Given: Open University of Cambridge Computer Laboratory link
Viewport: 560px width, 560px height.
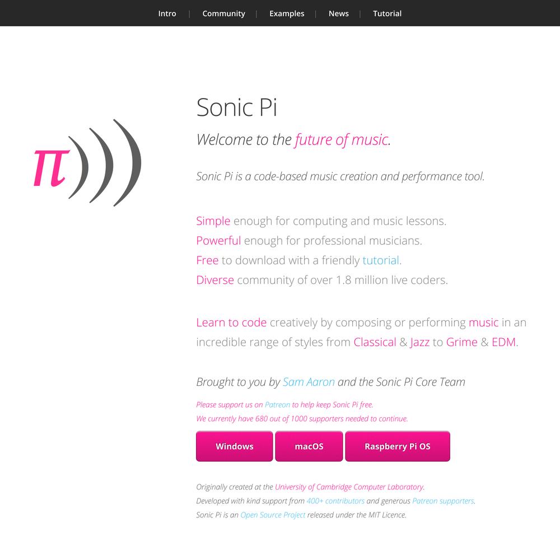Looking at the screenshot, I should 349,487.
